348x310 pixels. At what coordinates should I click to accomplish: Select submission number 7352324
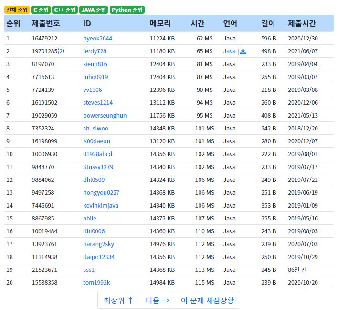pyautogui.click(x=43, y=129)
